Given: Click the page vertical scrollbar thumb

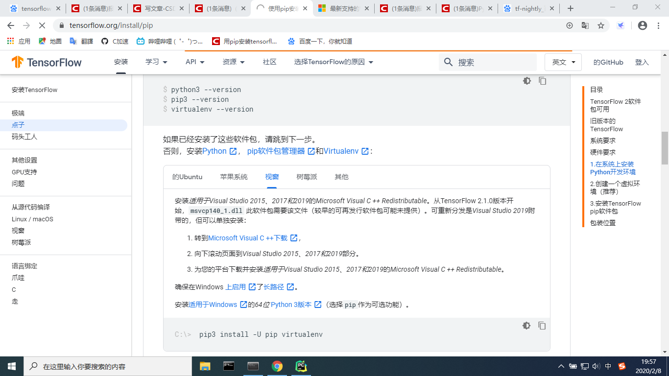Looking at the screenshot, I should tap(665, 148).
